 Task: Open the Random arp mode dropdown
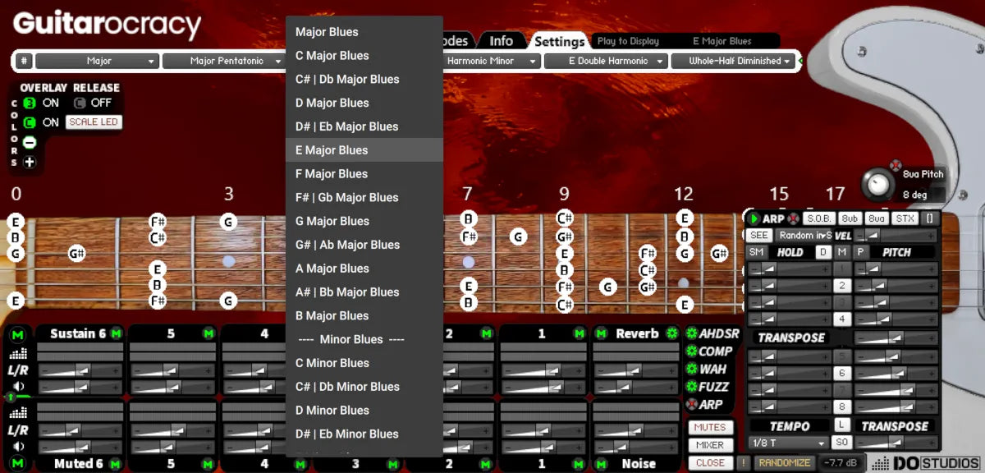(x=804, y=236)
